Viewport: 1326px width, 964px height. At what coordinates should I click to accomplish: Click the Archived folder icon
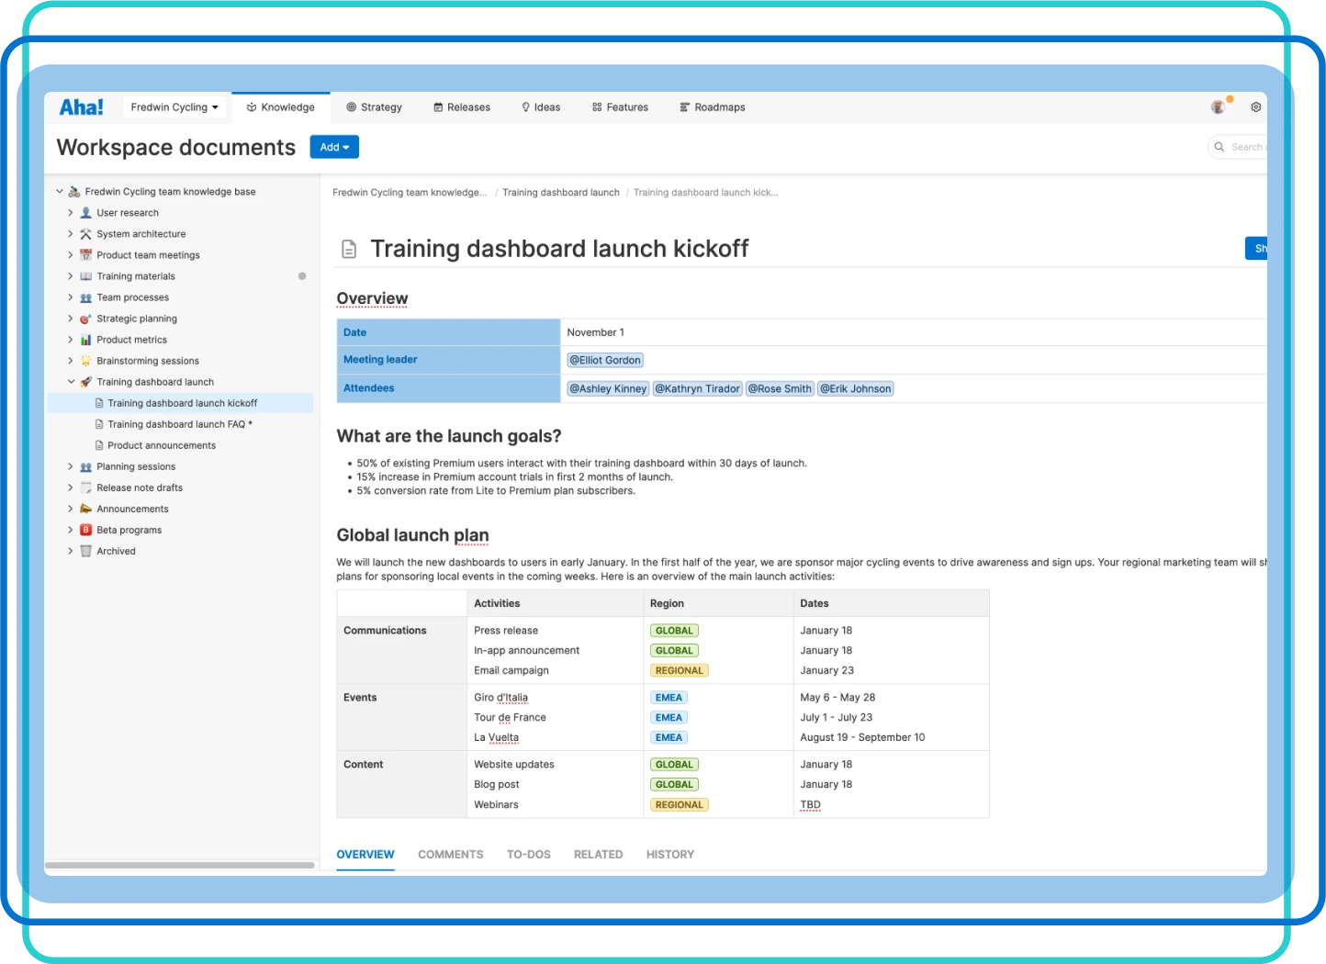tap(85, 551)
